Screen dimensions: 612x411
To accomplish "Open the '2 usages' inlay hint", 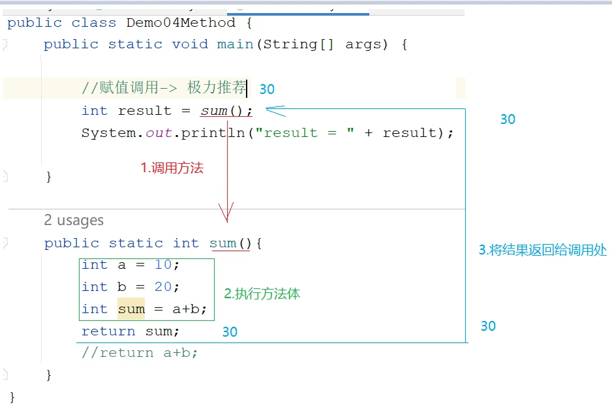I will 74,220.
